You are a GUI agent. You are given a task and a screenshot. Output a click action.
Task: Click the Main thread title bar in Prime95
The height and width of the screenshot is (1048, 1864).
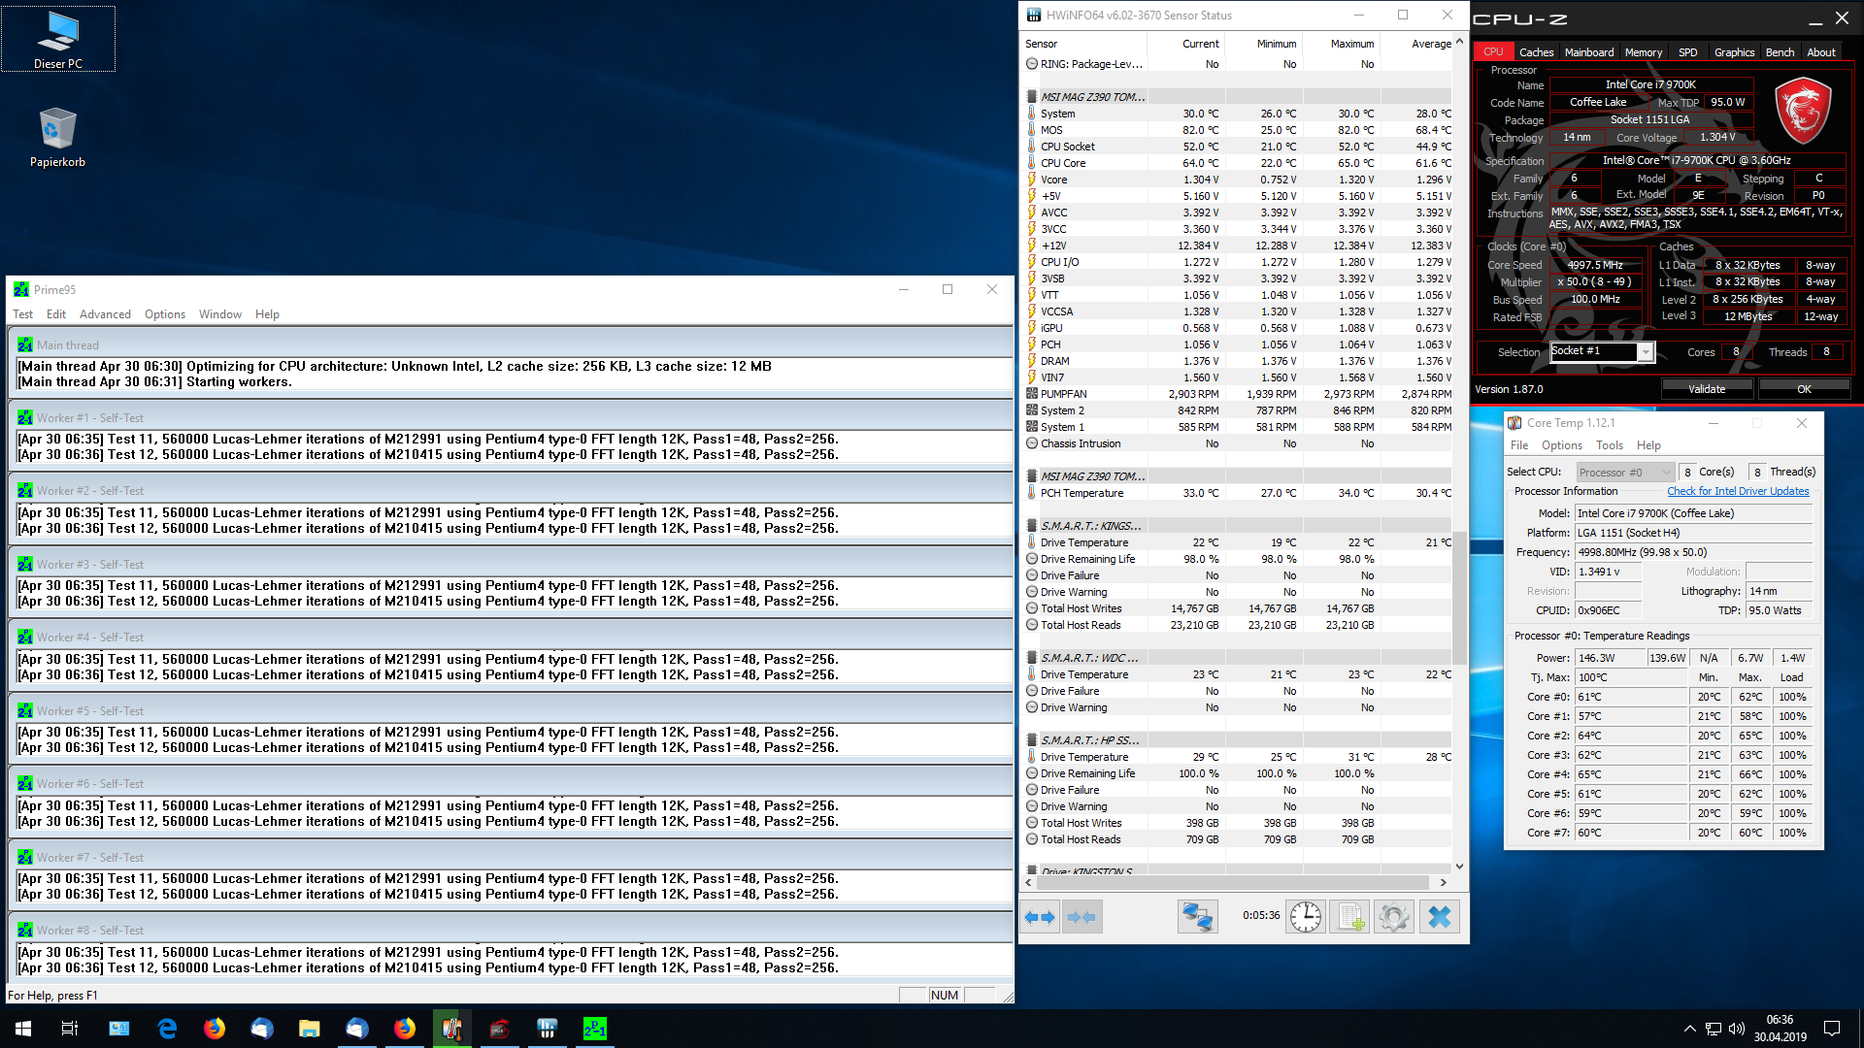[x=511, y=345]
